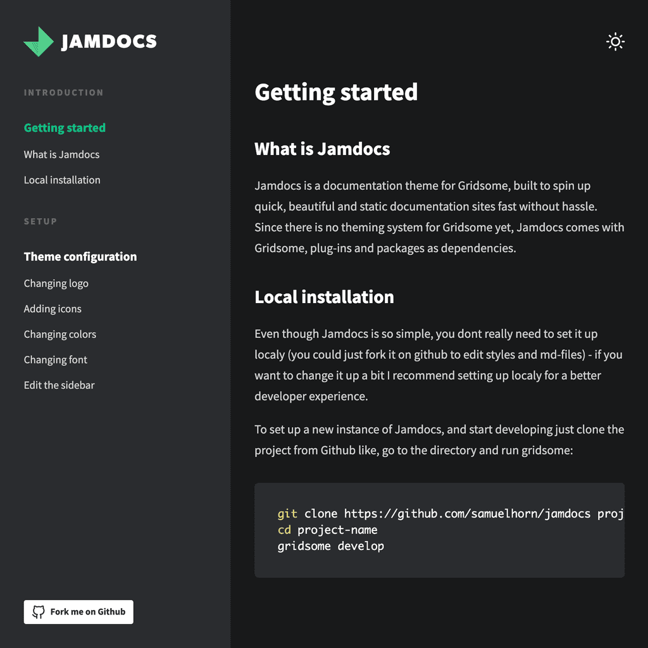Click the Local installation heading in content
648x648 pixels.
pyautogui.click(x=324, y=297)
